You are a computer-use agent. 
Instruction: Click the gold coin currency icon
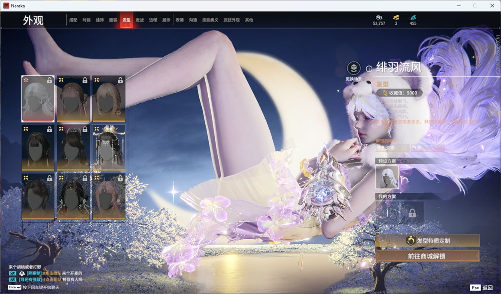coord(378,18)
